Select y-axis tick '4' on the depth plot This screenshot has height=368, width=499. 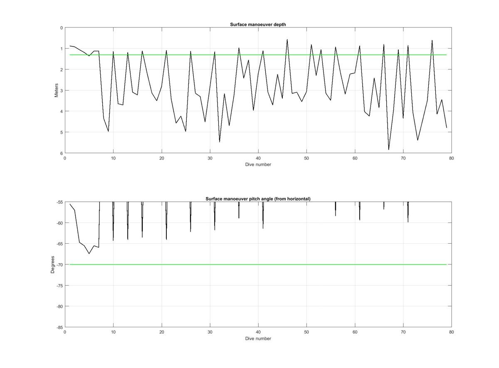(62, 111)
